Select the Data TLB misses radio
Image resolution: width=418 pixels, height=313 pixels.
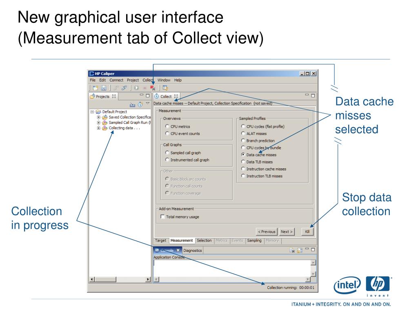tap(243, 161)
